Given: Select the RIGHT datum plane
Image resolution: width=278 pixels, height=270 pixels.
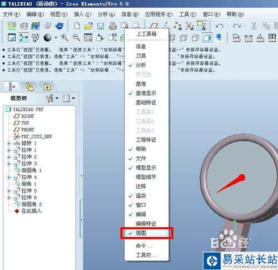Looking at the screenshot, I should (x=24, y=116).
